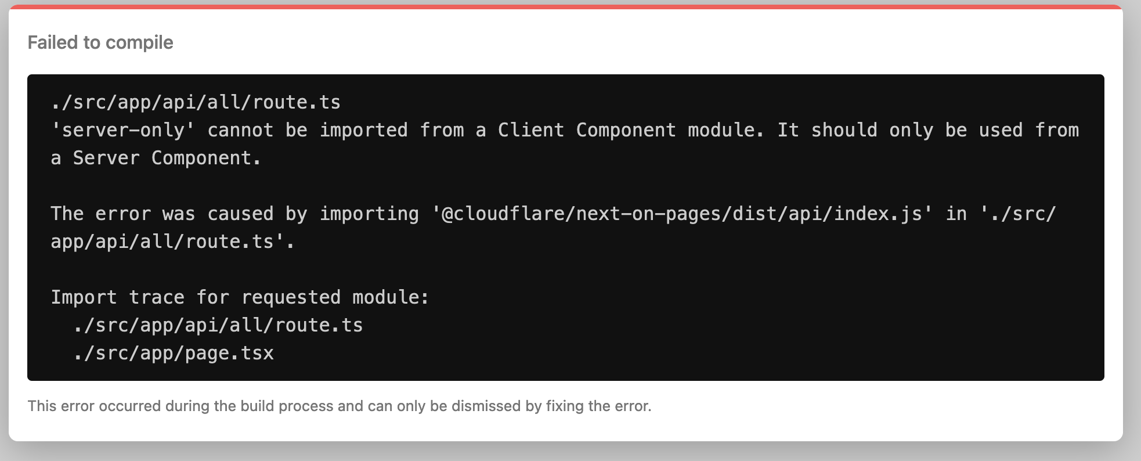The height and width of the screenshot is (461, 1141).
Task: Open ./src/app/api/all/route.ts path on first line
Action: (x=196, y=102)
